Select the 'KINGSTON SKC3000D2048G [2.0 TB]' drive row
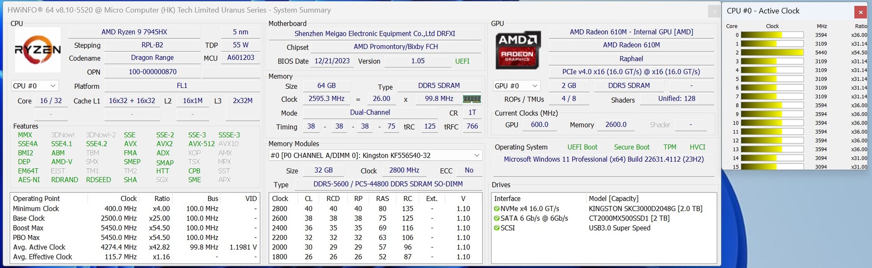The image size is (872, 268). click(x=604, y=209)
